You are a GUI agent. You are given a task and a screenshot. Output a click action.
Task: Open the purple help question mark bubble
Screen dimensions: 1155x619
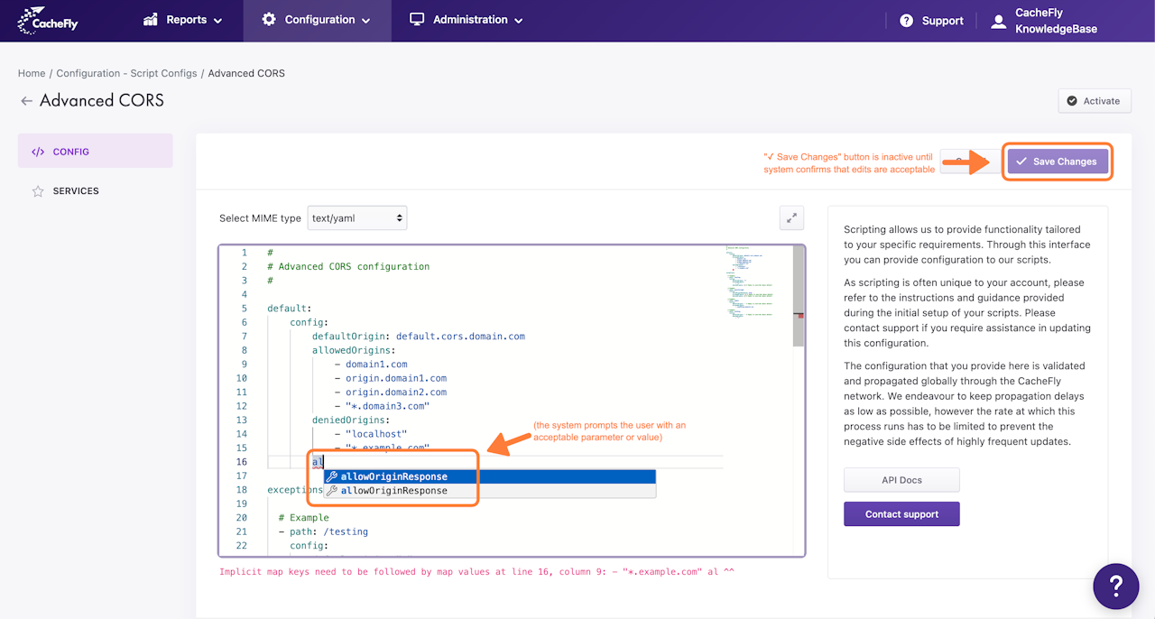[x=1115, y=586]
